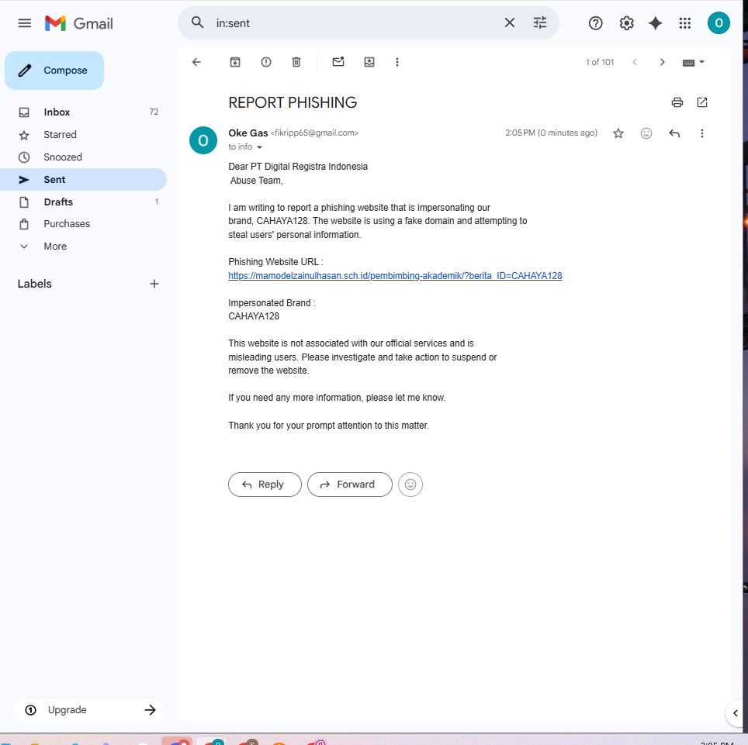Screen dimensions: 748x745
Task: Open the Purchases category
Action: click(x=84, y=223)
